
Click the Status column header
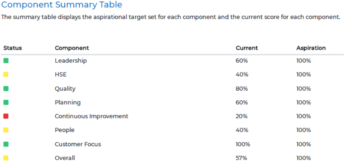[x=12, y=48]
